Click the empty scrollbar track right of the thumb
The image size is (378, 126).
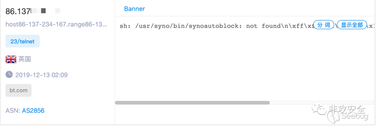click(x=322, y=103)
